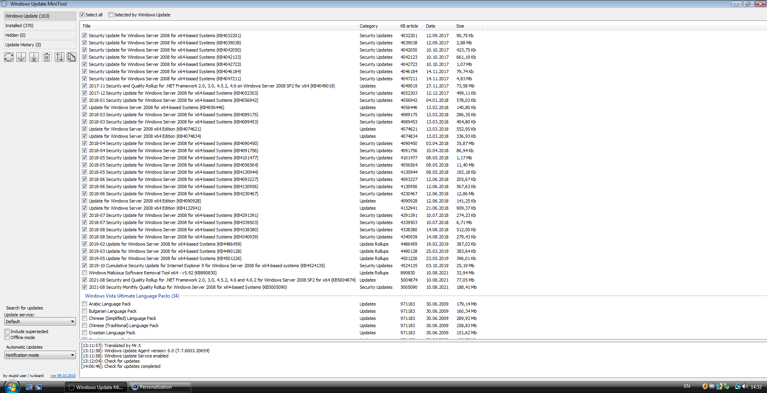767x393 pixels.
Task: Open the Hidden (0) tab
Action: (x=40, y=35)
